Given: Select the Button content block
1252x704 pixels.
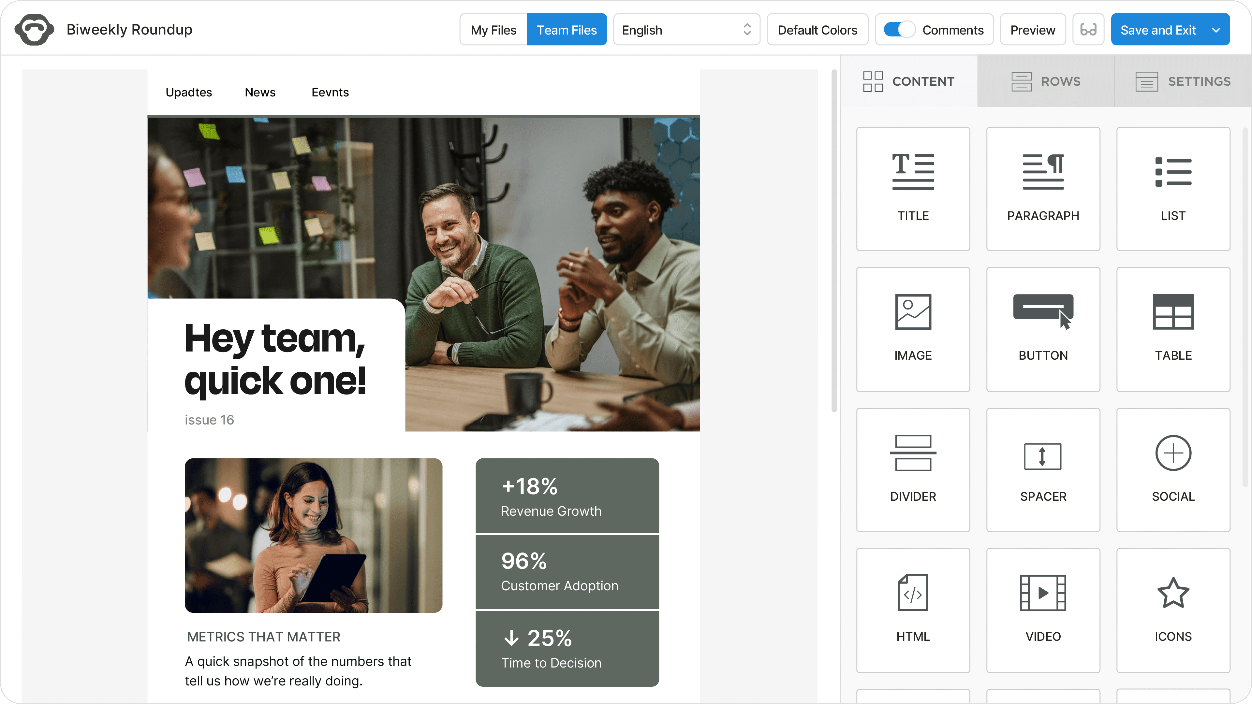Looking at the screenshot, I should tap(1043, 329).
